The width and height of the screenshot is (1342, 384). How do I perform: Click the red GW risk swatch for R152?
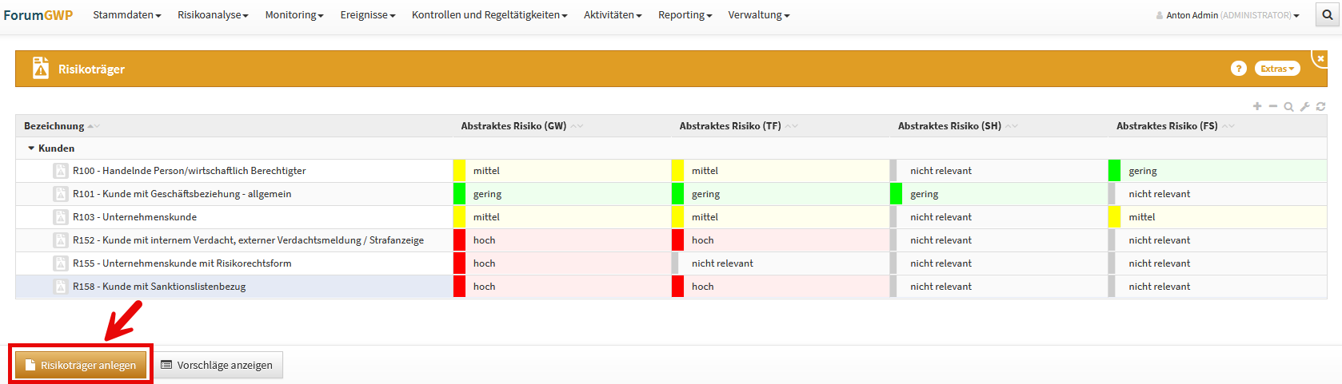point(459,240)
